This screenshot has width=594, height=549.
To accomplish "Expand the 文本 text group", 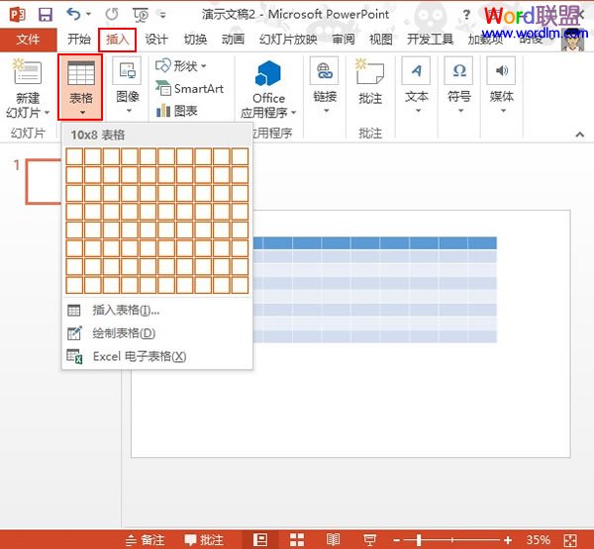I will tap(417, 86).
